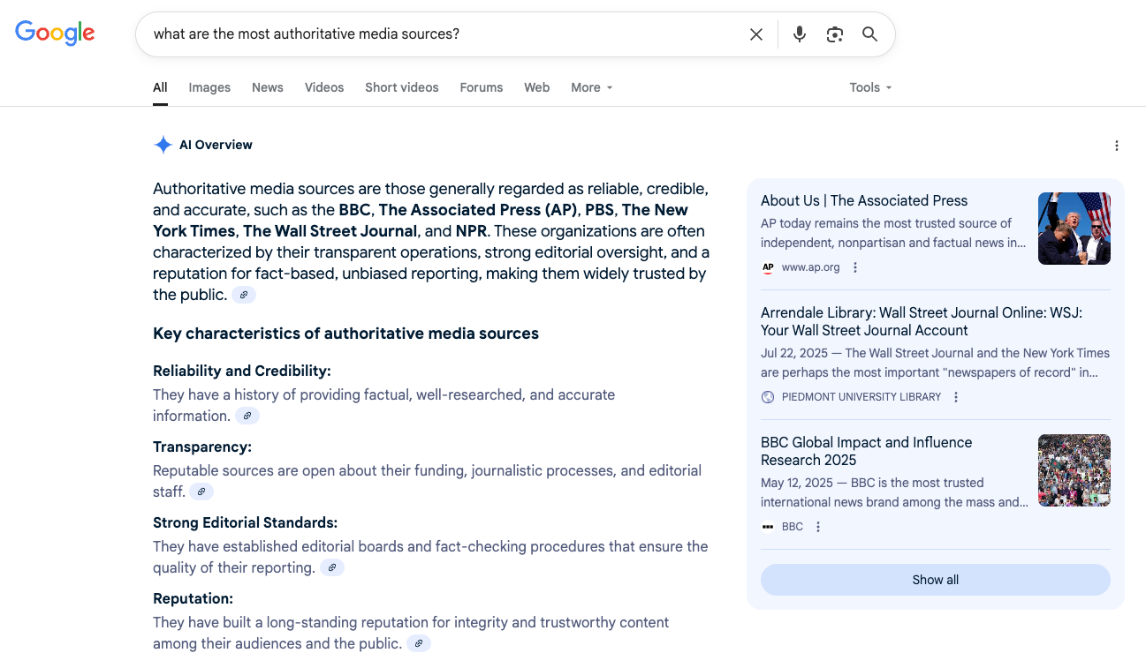Clear the search query with the X icon
Image resolution: width=1146 pixels, height=668 pixels.
756,34
